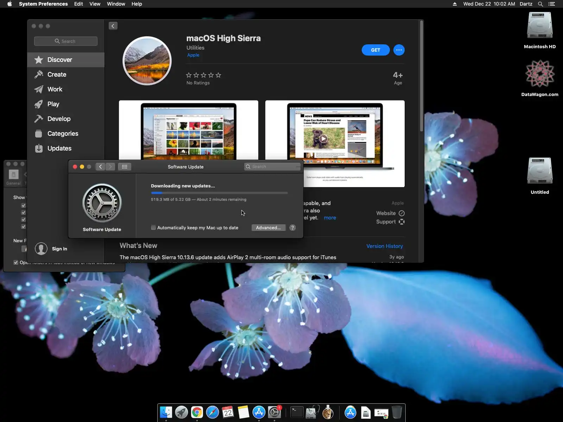Open the Safari news screenshot thumbnail
Viewport: 563px width, 422px height.
tap(335, 143)
